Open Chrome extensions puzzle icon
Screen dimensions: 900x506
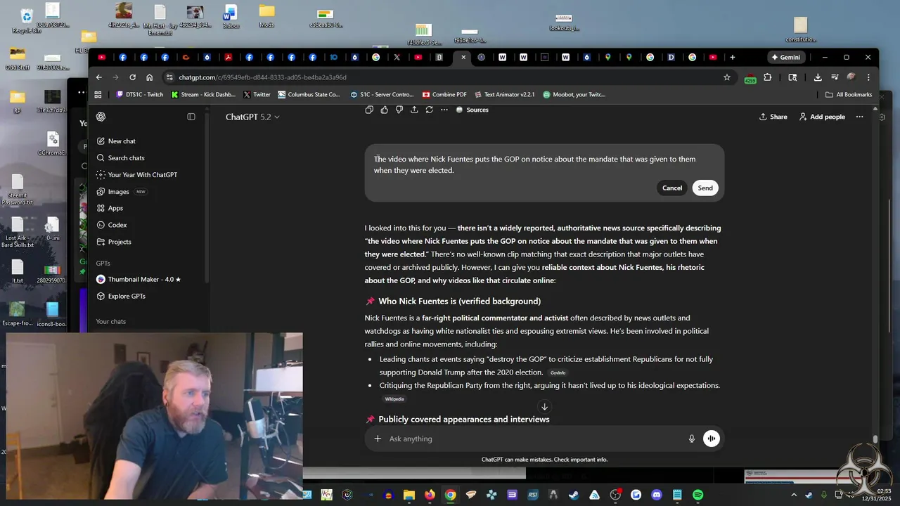pos(767,77)
